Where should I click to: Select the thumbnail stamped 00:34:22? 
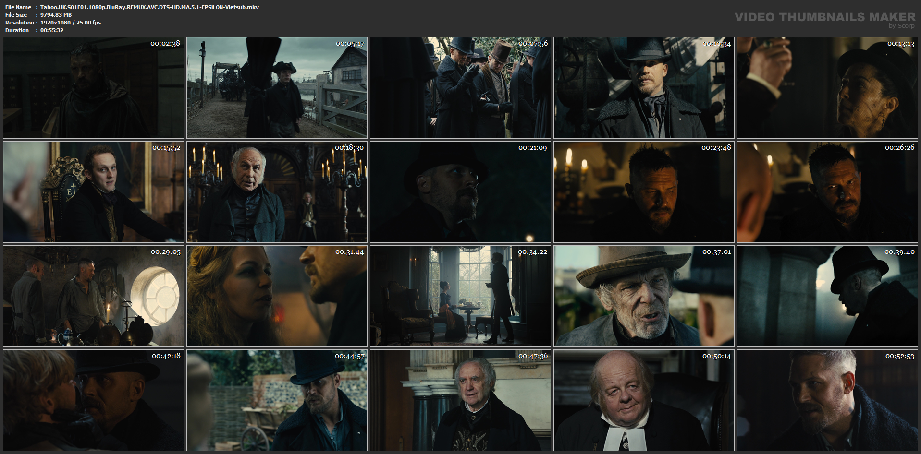coord(461,296)
